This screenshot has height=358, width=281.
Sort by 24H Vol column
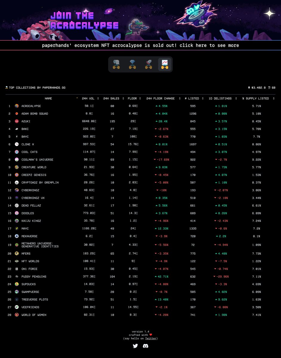coord(90,98)
